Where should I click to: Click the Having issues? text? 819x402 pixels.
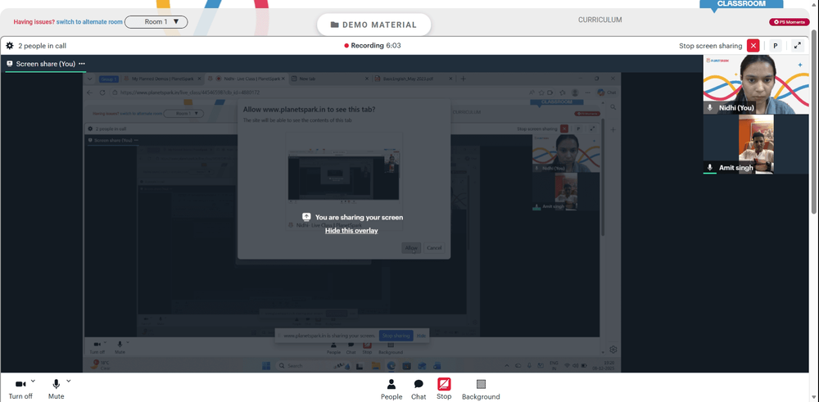[34, 22]
